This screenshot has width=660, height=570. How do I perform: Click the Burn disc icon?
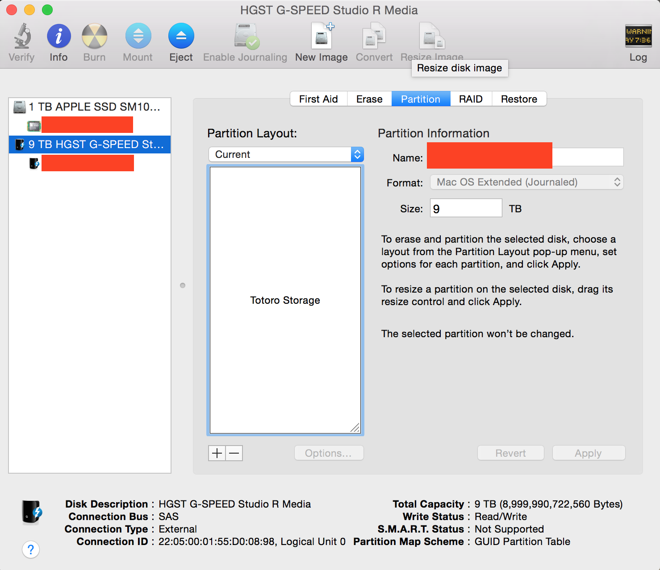(x=94, y=37)
